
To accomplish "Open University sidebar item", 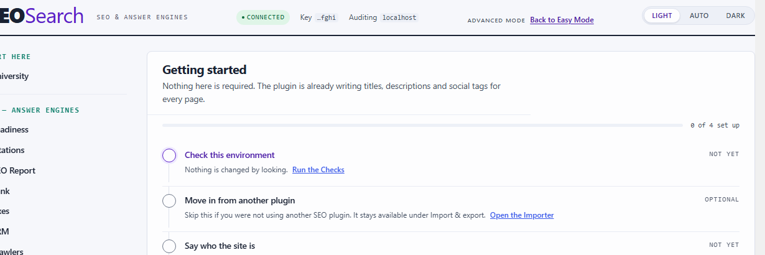I will (x=14, y=76).
